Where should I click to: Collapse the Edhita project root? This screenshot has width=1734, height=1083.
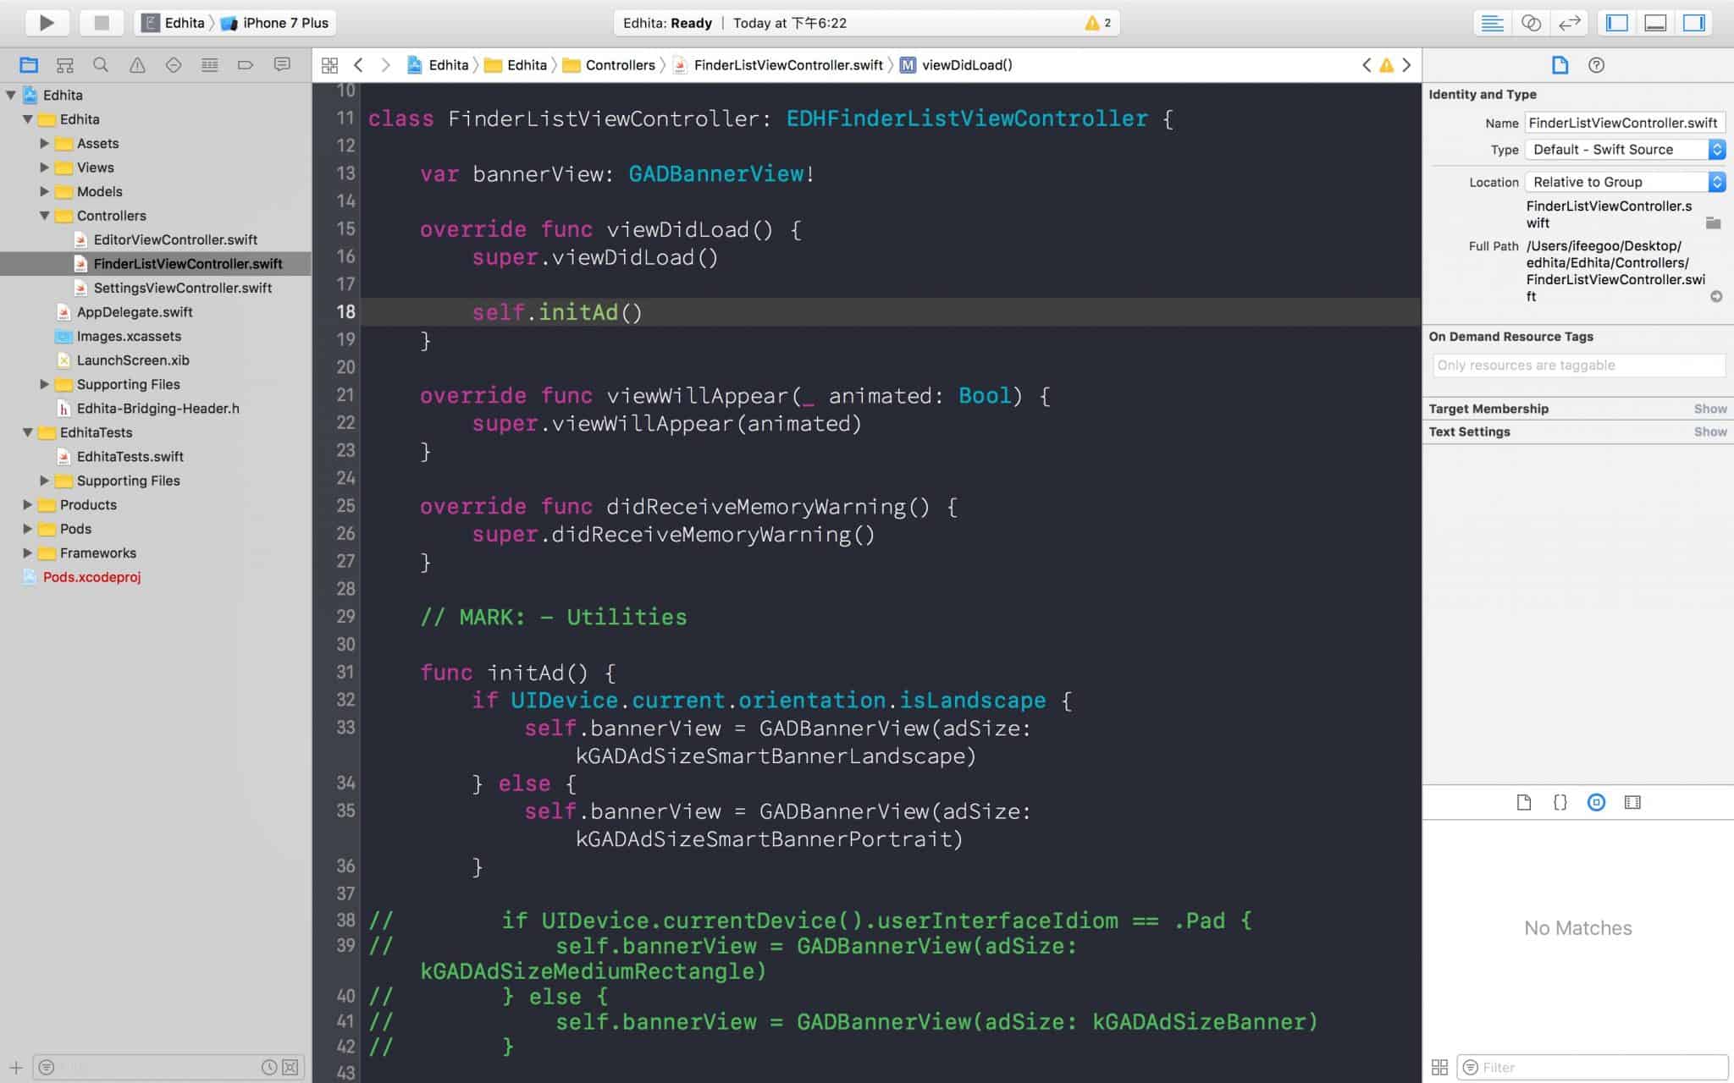point(11,95)
